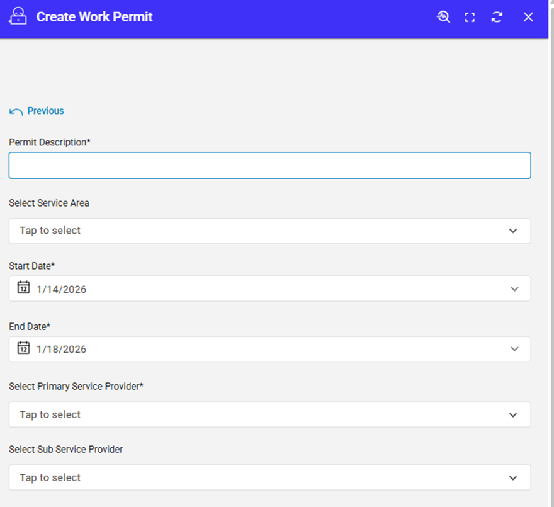
Task: Expand the End Date picker chevron
Action: [x=514, y=349]
